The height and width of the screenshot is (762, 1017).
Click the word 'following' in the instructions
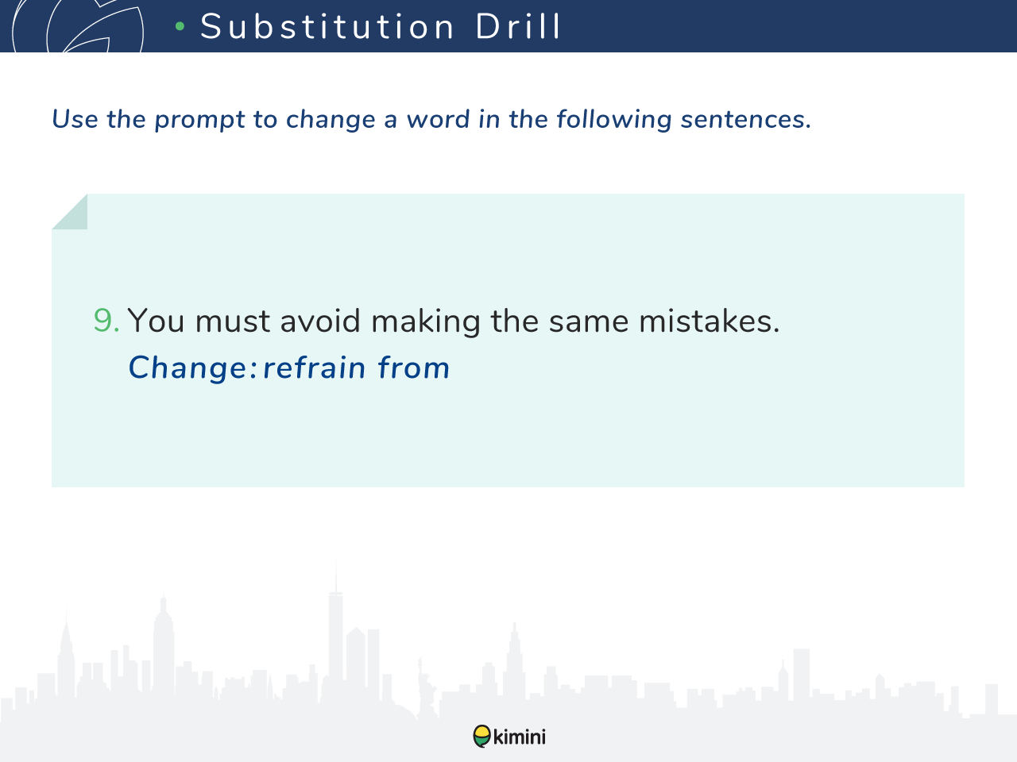point(614,120)
